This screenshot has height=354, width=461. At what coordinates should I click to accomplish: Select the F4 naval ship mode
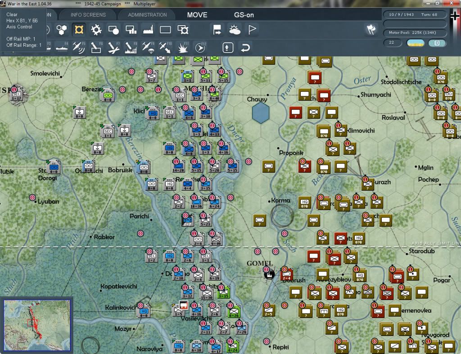coord(62,48)
